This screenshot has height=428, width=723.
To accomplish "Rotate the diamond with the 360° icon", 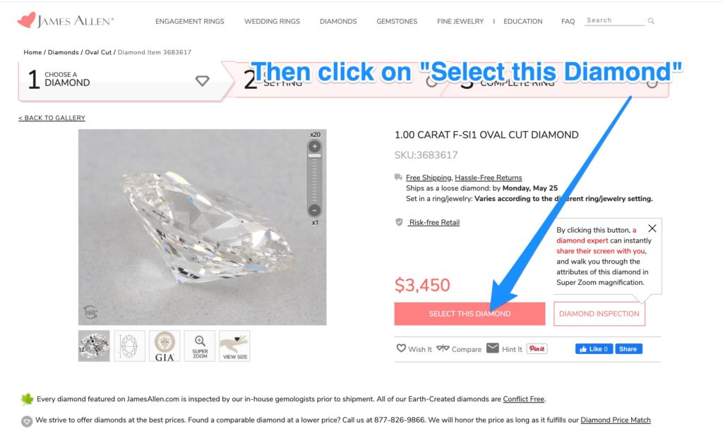I will (x=90, y=312).
